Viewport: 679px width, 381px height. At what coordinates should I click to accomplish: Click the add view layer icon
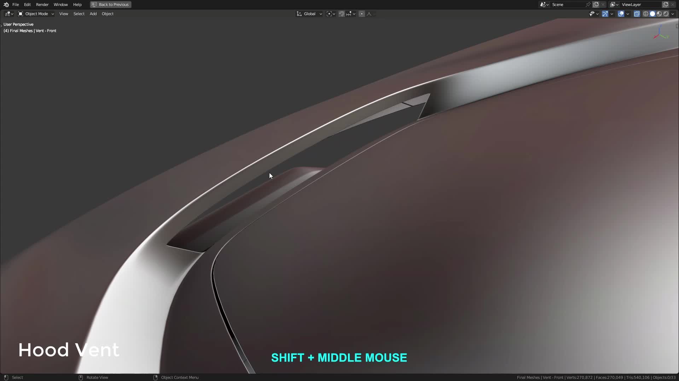pyautogui.click(x=666, y=5)
